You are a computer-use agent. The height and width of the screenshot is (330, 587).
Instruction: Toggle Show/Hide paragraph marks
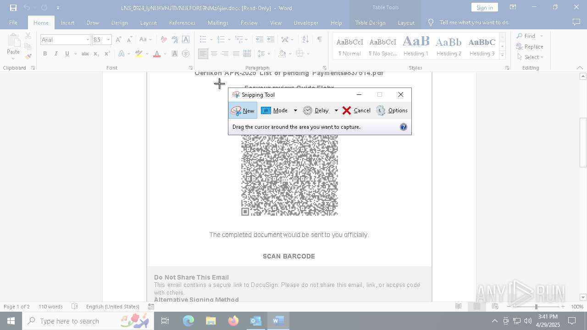[x=319, y=39]
